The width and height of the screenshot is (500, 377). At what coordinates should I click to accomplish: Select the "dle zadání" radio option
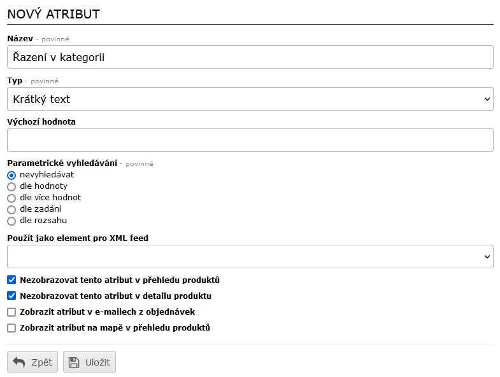(x=11, y=209)
